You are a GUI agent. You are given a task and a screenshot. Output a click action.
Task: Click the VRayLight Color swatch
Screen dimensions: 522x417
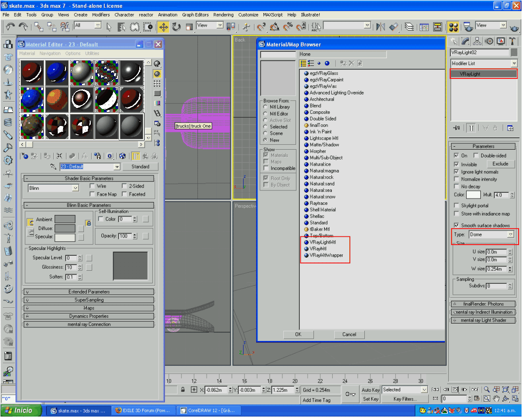coord(473,195)
